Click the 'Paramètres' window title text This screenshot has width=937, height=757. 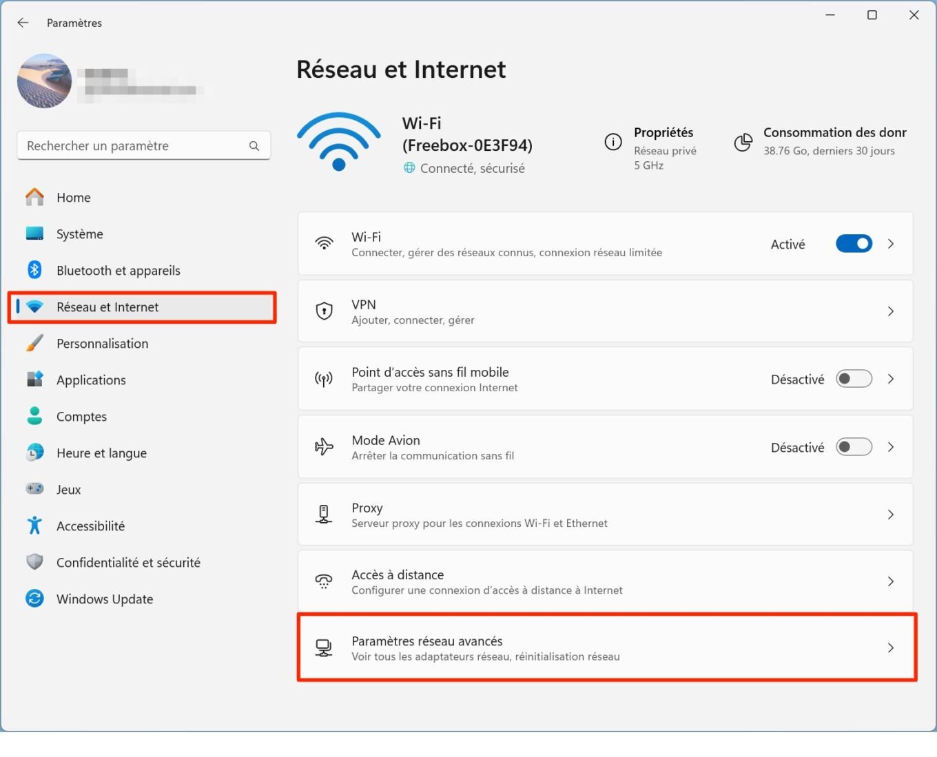pos(74,23)
